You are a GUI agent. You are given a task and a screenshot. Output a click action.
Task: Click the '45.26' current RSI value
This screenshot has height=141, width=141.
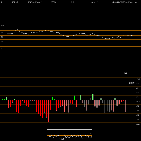(x=130, y=36)
